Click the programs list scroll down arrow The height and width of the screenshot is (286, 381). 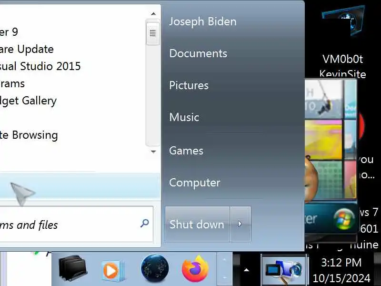click(153, 152)
